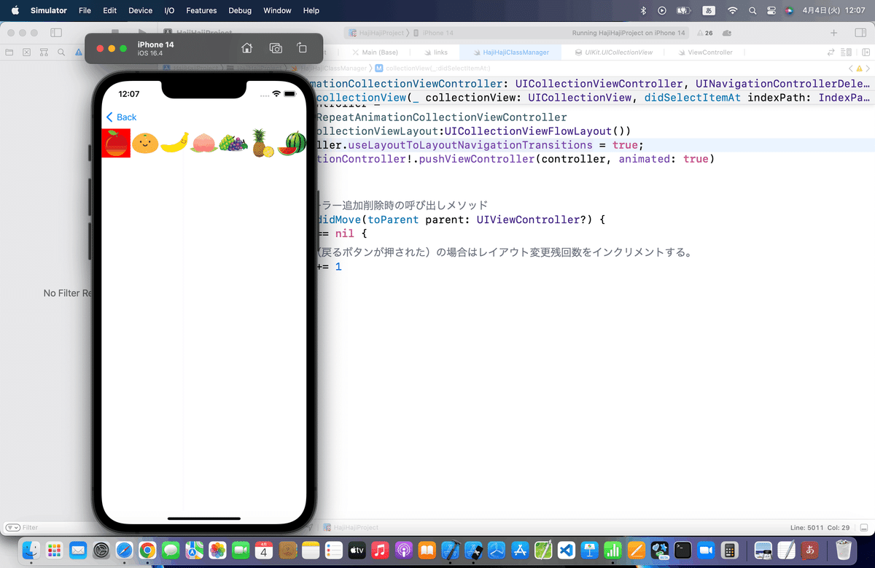
Task: Choose the iPhone 14 run destination
Action: pyautogui.click(x=433, y=33)
